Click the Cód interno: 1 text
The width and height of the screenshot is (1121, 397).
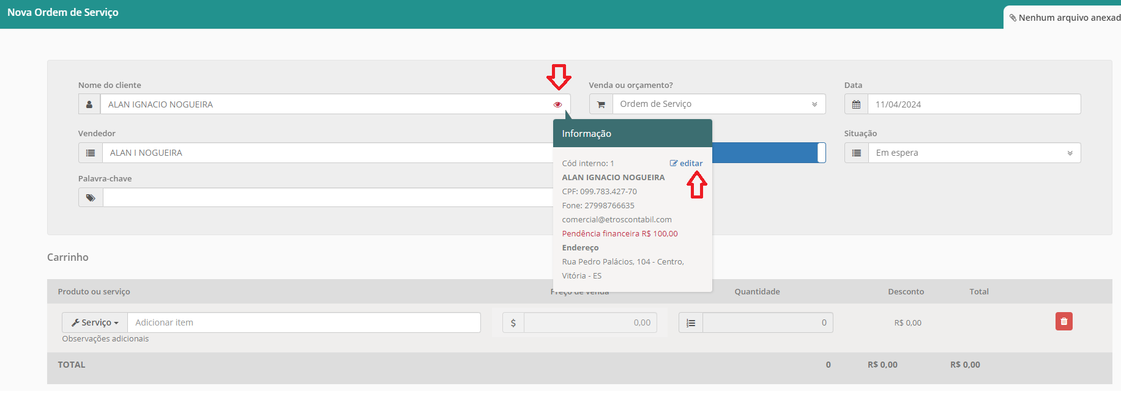[588, 163]
